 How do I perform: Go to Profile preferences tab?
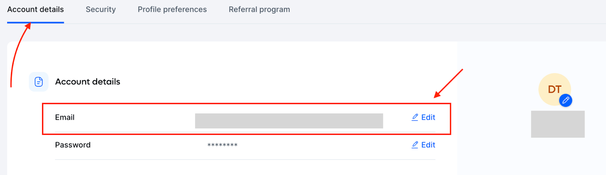point(172,9)
